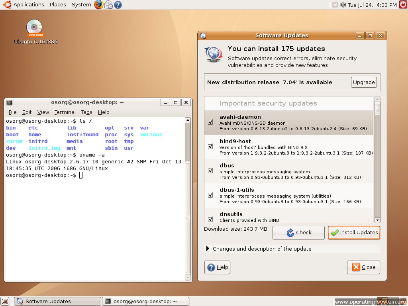Toggle the dbus-1-utils update checkbox
Image resolution: width=408 pixels, height=306 pixels.
210,195
